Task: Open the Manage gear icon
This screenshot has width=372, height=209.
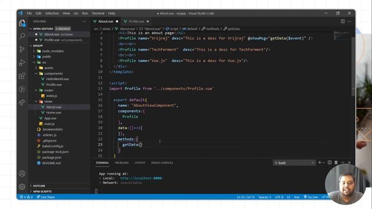Action: (x=22, y=187)
